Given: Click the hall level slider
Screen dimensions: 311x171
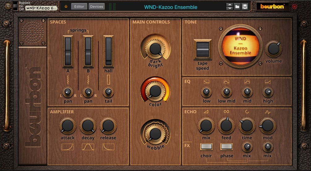Looking at the screenshot, I should (x=108, y=51).
